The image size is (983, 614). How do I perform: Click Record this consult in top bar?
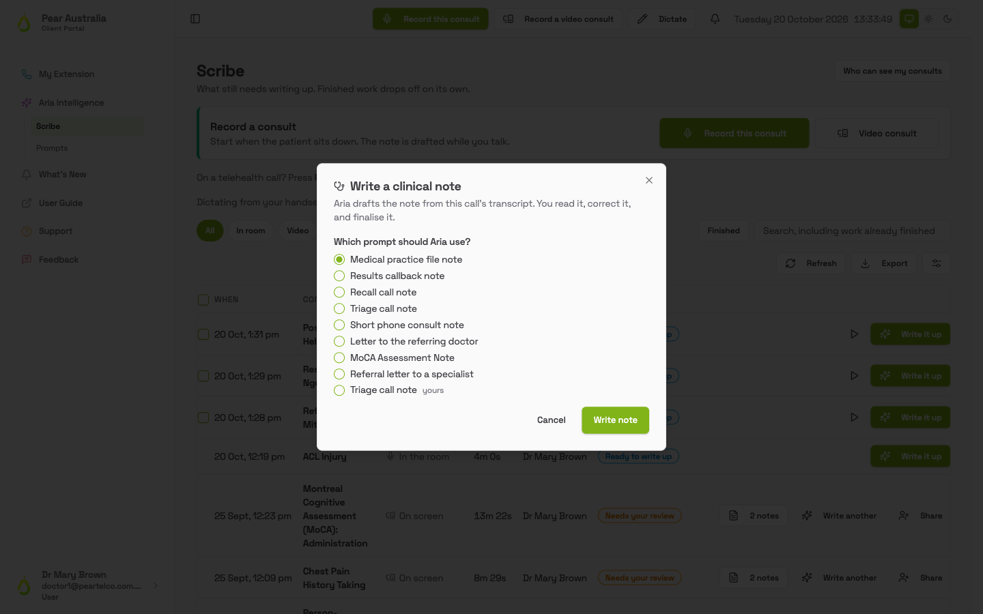pos(430,19)
